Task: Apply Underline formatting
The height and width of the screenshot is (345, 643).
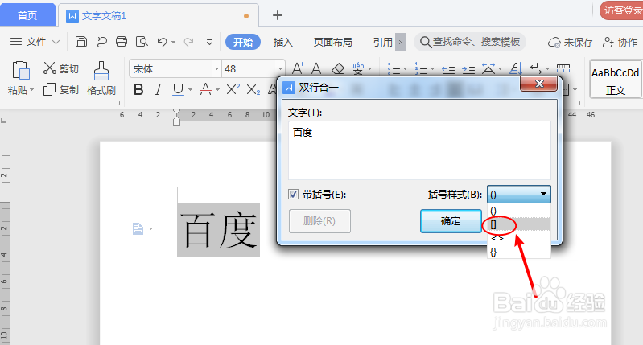Action: 178,89
